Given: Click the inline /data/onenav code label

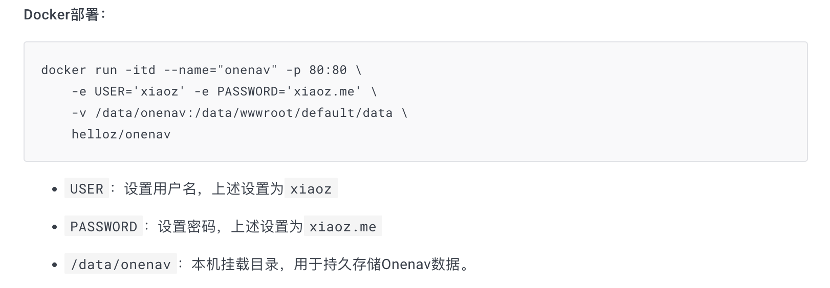Looking at the screenshot, I should coord(120,265).
